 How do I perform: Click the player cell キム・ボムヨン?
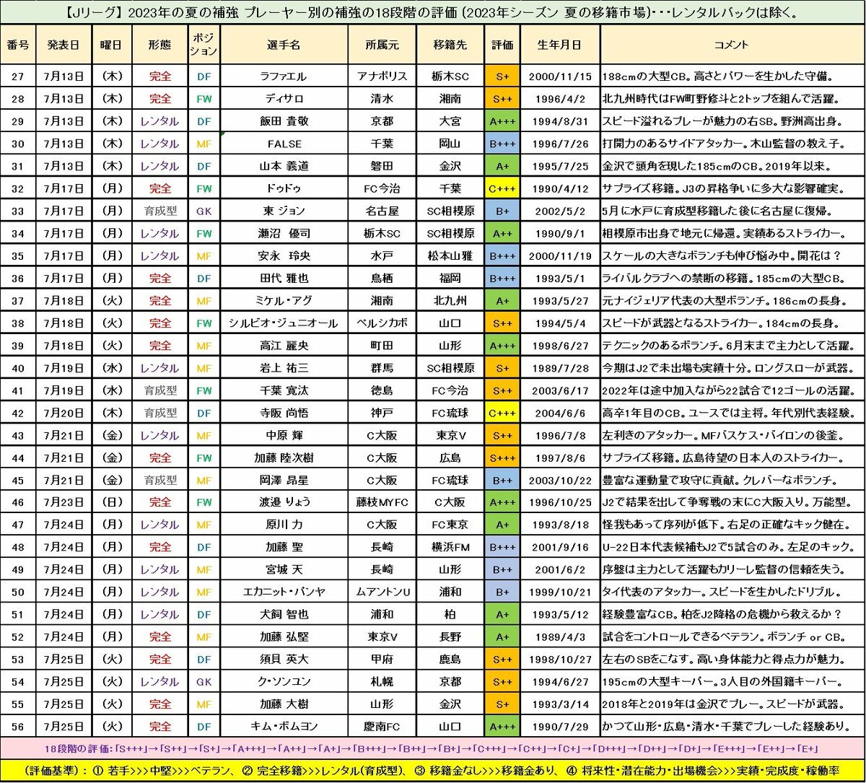(x=283, y=725)
